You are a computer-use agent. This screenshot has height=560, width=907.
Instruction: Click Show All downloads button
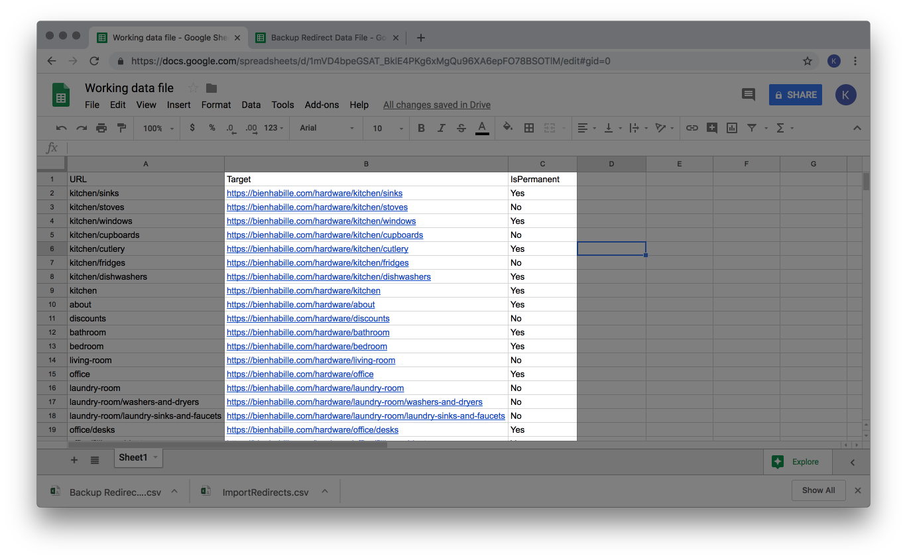coord(818,490)
